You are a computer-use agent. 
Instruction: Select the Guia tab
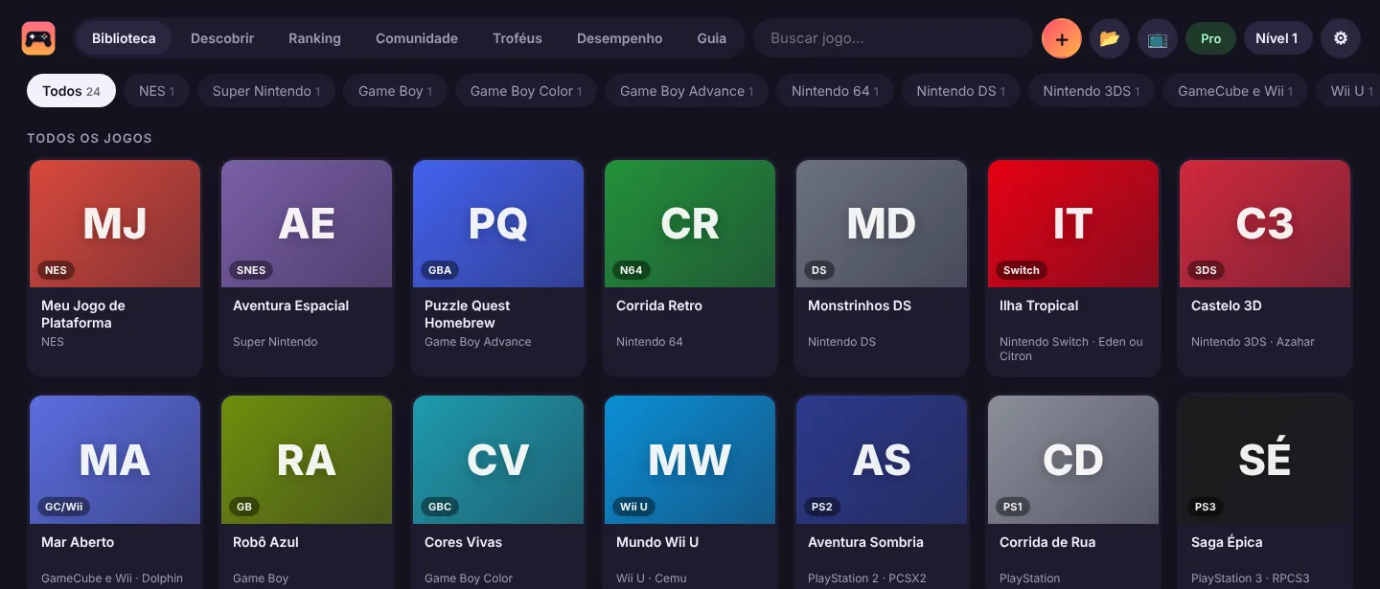712,38
